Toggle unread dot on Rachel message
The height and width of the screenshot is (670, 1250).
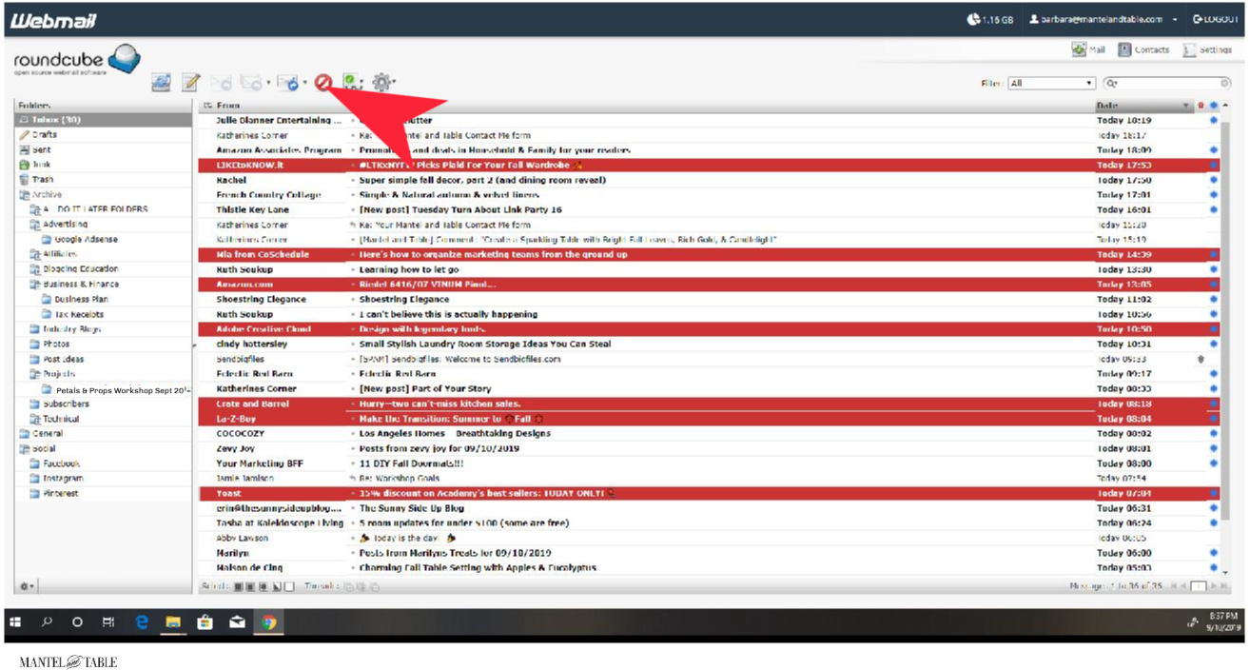pyautogui.click(x=1214, y=180)
